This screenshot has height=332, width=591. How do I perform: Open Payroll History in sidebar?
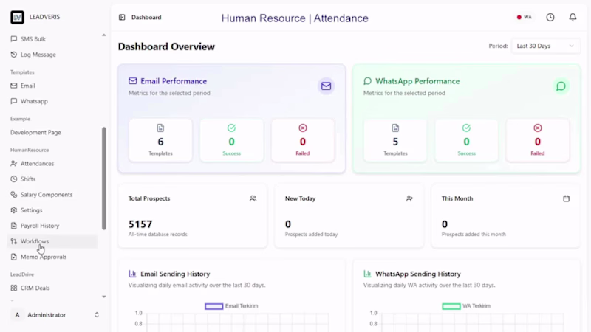click(x=52, y=226)
